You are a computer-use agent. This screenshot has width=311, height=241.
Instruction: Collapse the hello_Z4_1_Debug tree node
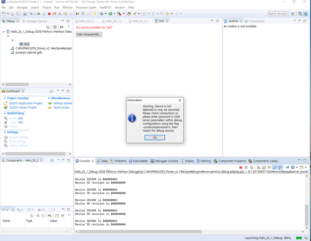click(3, 32)
